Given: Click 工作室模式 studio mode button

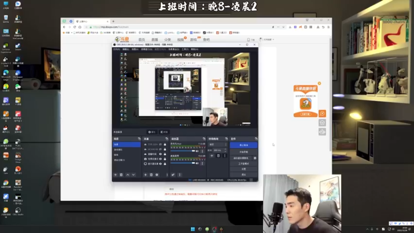Looking at the screenshot, I should (243, 164).
